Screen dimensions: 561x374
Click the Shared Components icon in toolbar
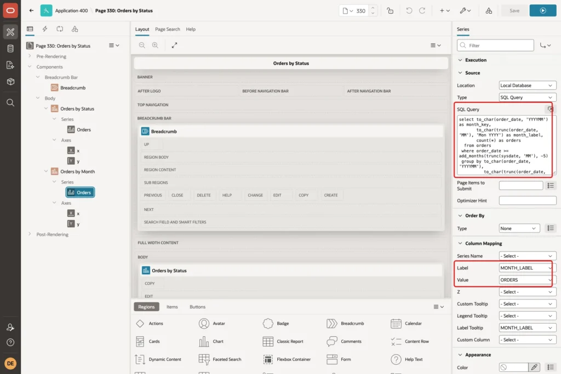click(489, 11)
